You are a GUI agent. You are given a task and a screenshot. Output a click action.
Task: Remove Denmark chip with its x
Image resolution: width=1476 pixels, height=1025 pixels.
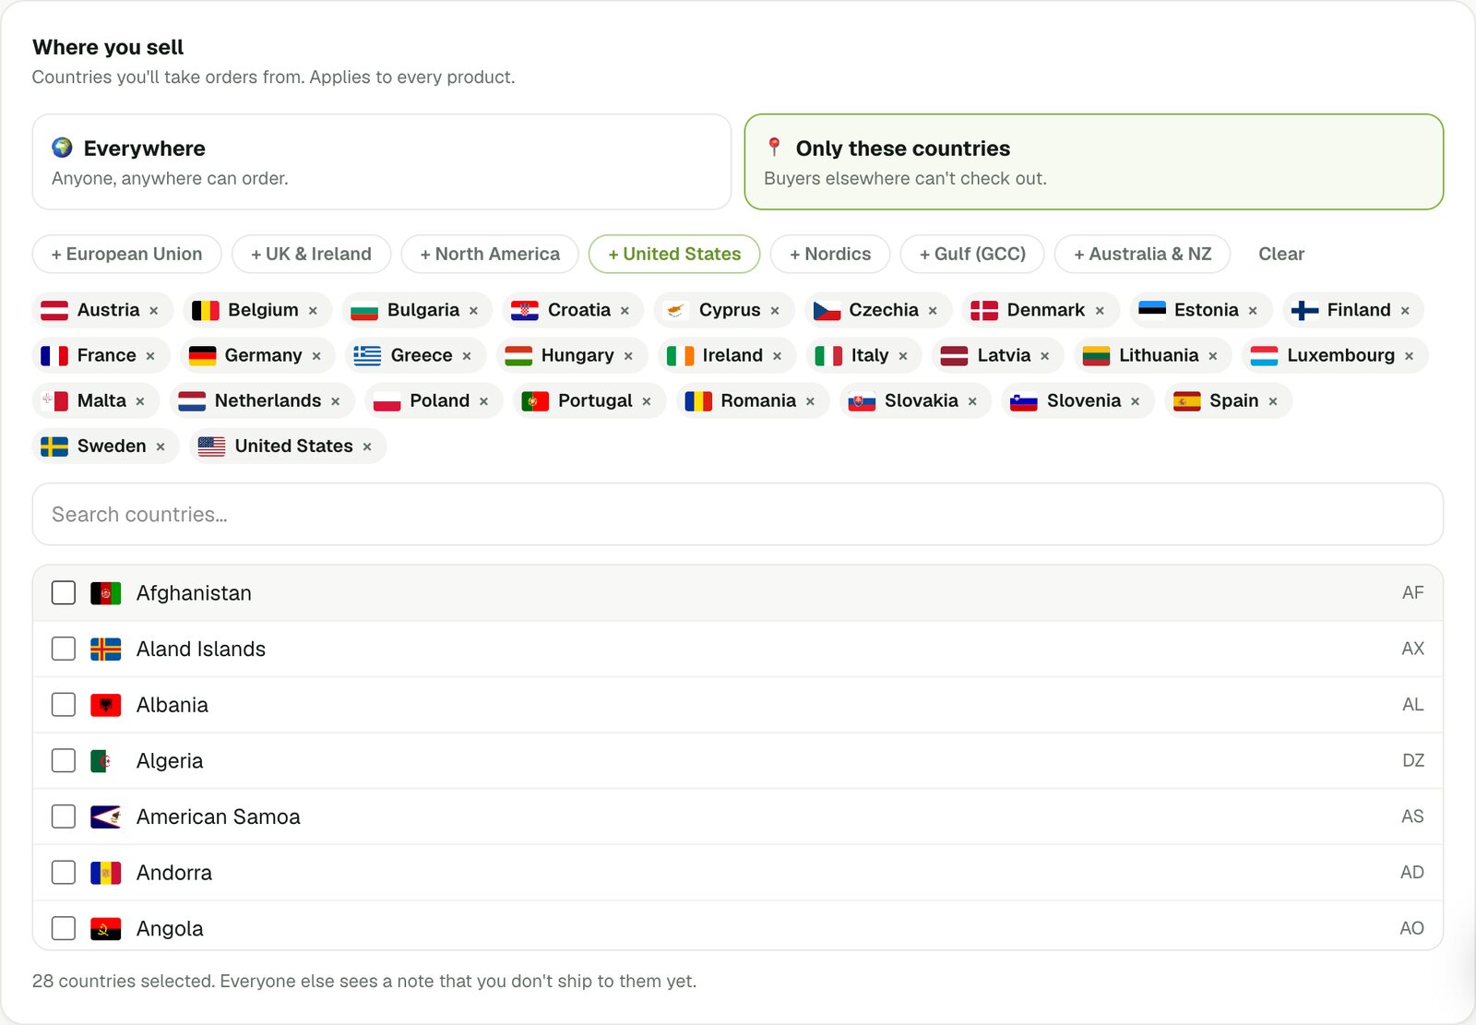(1100, 311)
